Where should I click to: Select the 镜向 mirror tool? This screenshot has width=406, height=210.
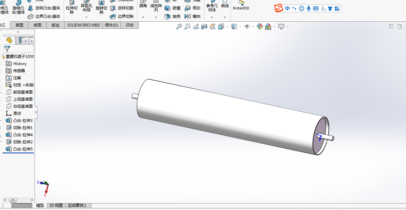[193, 16]
